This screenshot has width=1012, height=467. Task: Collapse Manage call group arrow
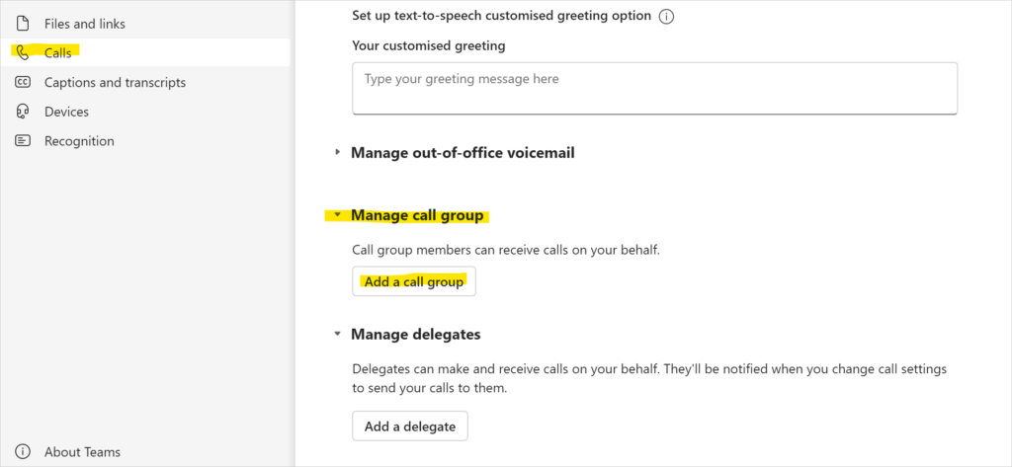337,215
